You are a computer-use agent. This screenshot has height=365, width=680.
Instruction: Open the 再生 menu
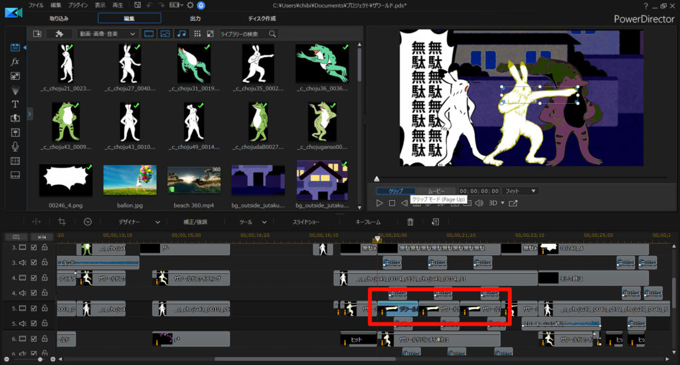tap(118, 5)
